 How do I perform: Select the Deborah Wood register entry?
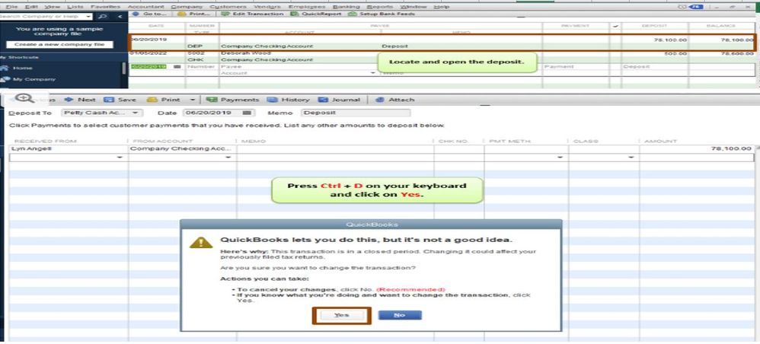pyautogui.click(x=442, y=56)
